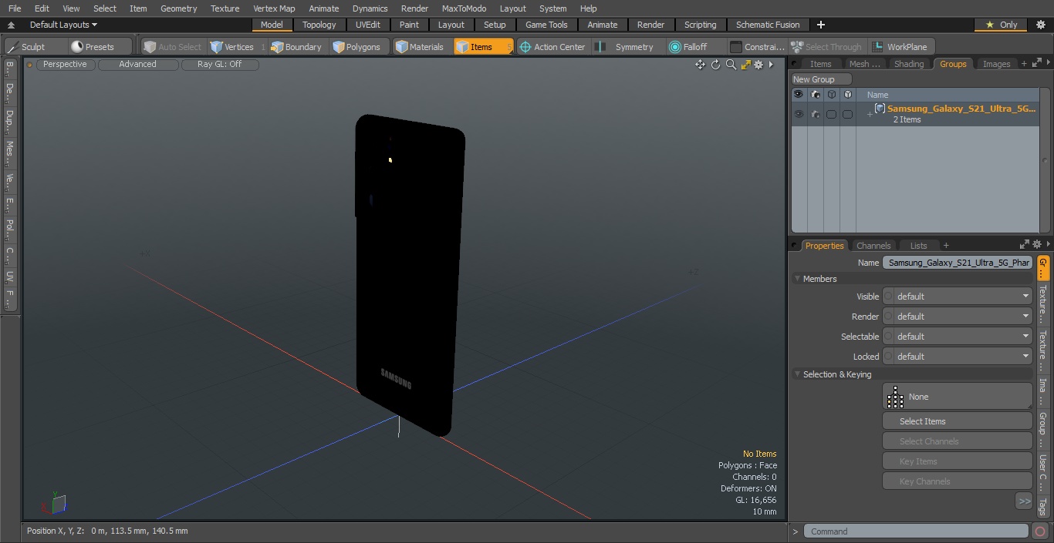Switch to the UVEdit layout tab
This screenshot has height=543, width=1054.
pyautogui.click(x=367, y=25)
